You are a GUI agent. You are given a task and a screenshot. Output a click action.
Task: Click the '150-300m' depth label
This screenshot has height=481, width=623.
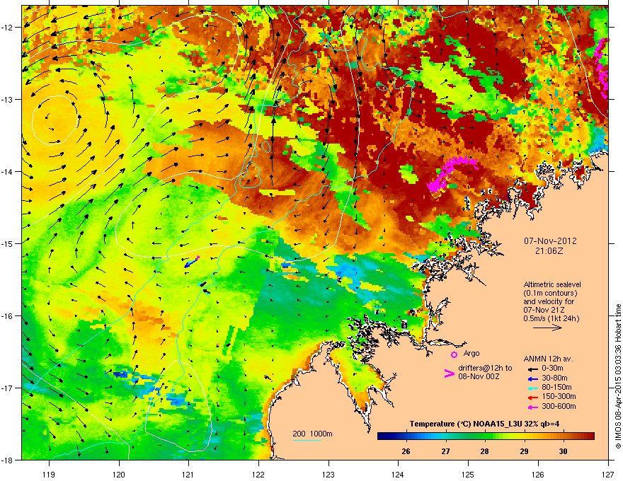pyautogui.click(x=559, y=396)
